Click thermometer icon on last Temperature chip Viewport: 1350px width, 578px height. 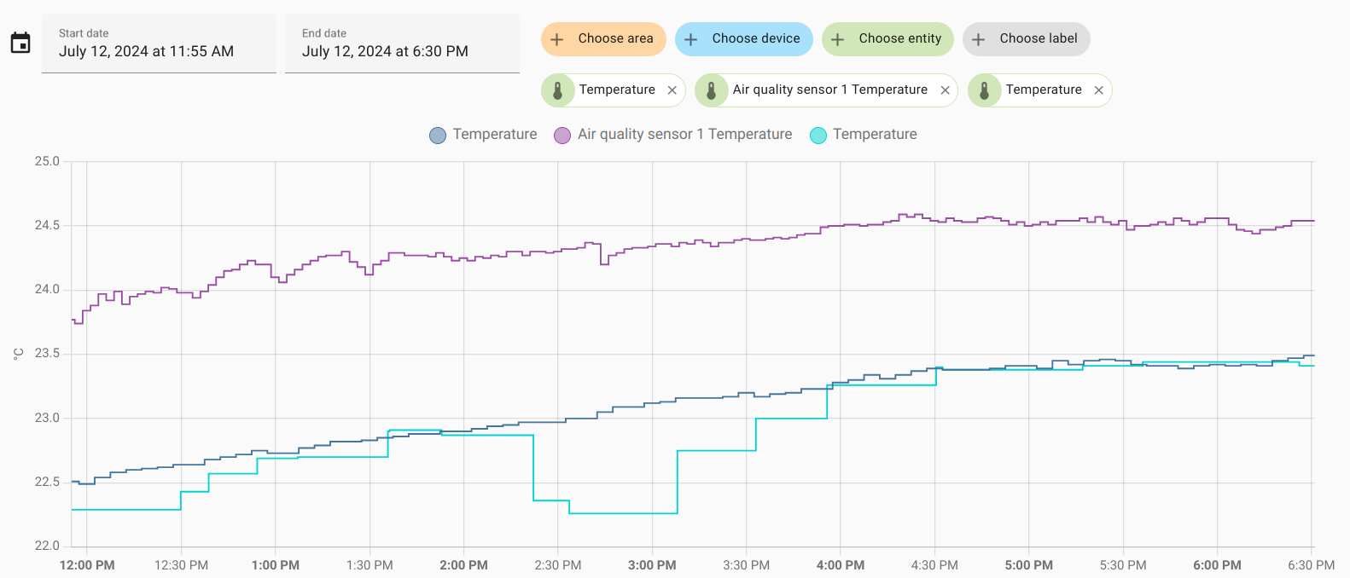coord(985,90)
